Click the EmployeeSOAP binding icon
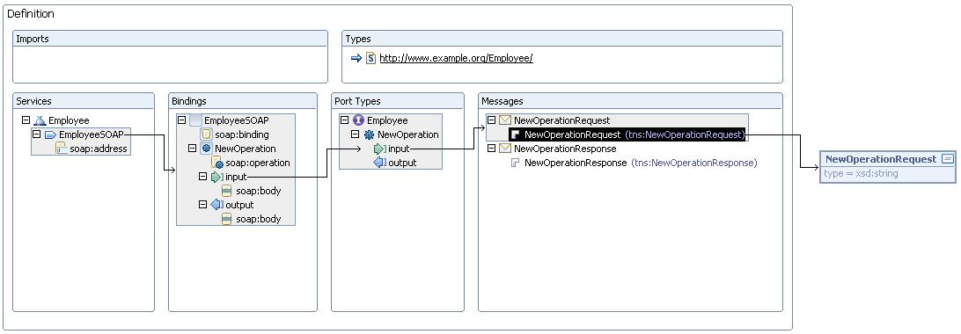Screen dimensions: 961x334 pos(195,121)
